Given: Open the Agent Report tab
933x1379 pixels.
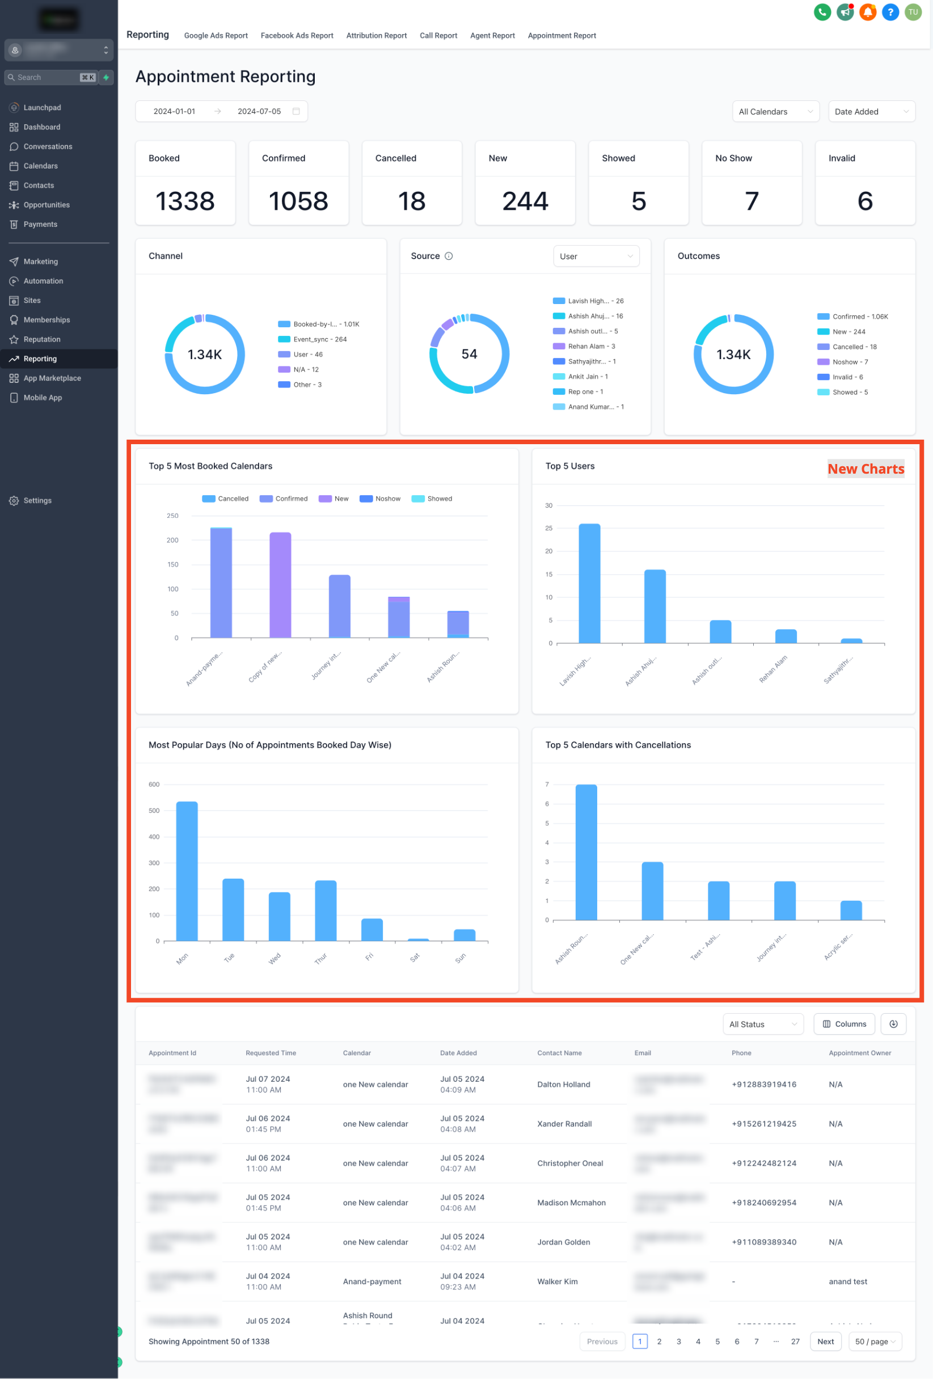Looking at the screenshot, I should point(492,36).
